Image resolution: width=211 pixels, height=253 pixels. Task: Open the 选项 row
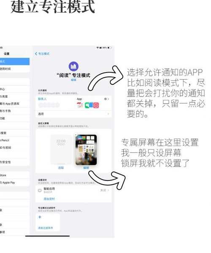click(73, 114)
